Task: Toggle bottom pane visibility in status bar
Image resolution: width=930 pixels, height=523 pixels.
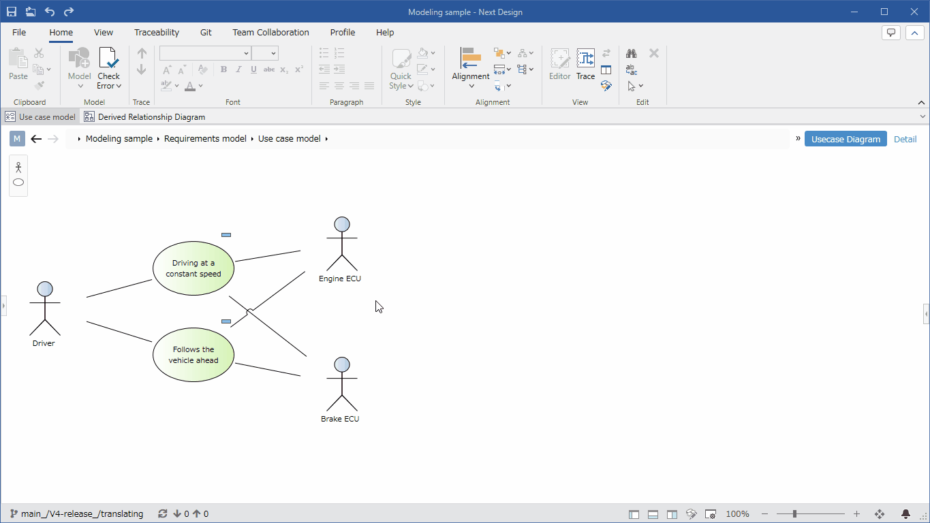Action: [653, 514]
